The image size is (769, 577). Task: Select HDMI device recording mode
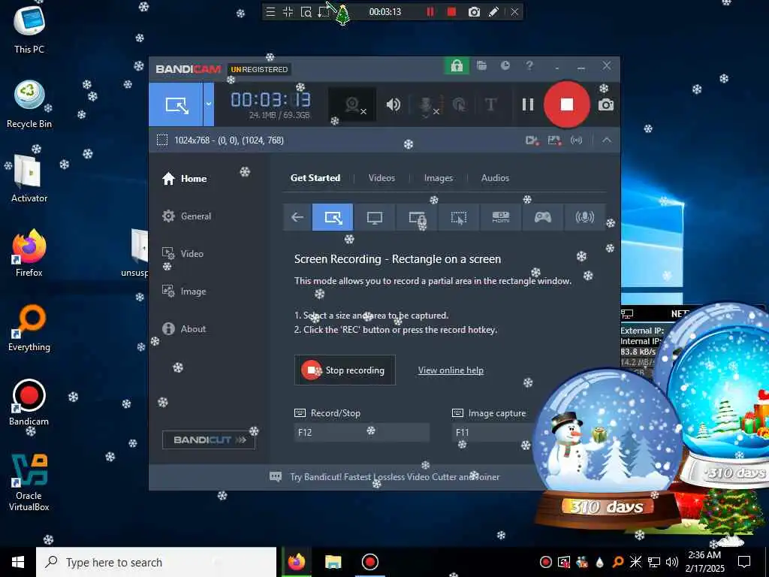pyautogui.click(x=501, y=217)
